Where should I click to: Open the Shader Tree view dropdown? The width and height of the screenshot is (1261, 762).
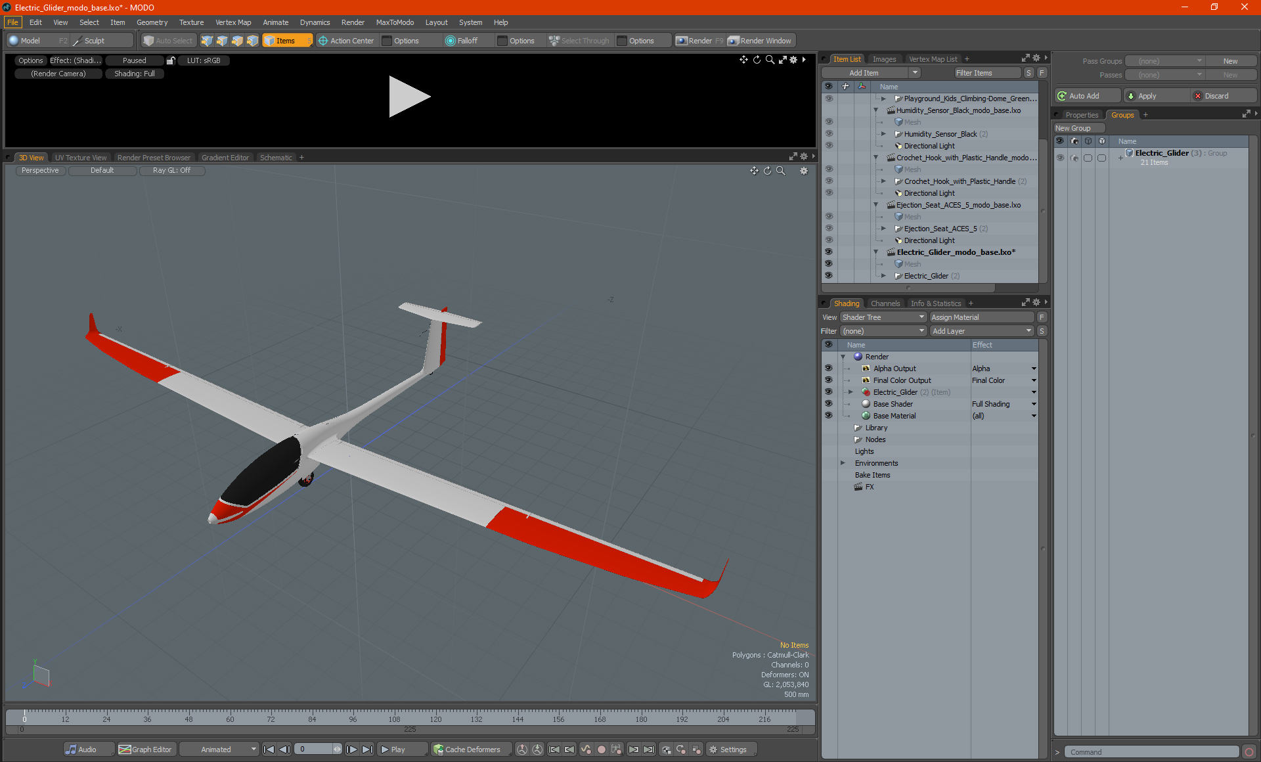[878, 316]
